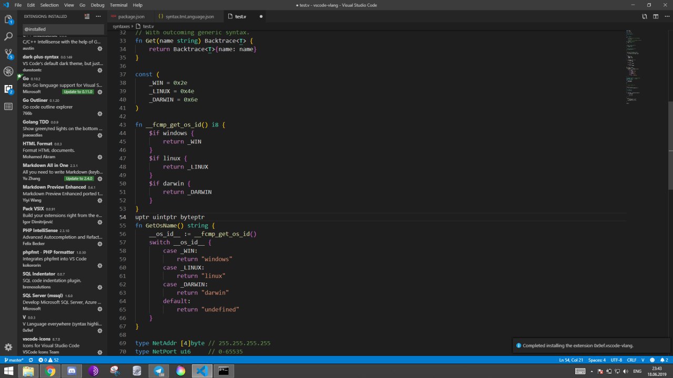
Task: Open Telegram from the taskbar
Action: pos(159,371)
